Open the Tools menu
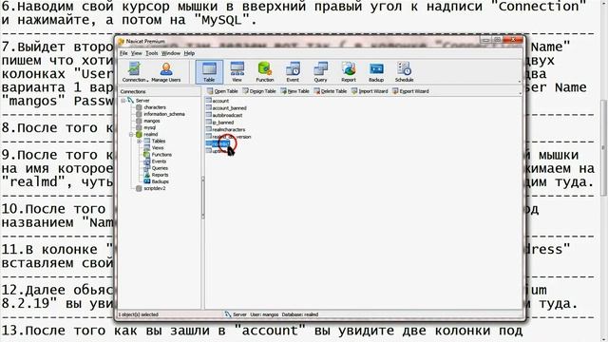Image resolution: width=608 pixels, height=342 pixels. [152, 53]
